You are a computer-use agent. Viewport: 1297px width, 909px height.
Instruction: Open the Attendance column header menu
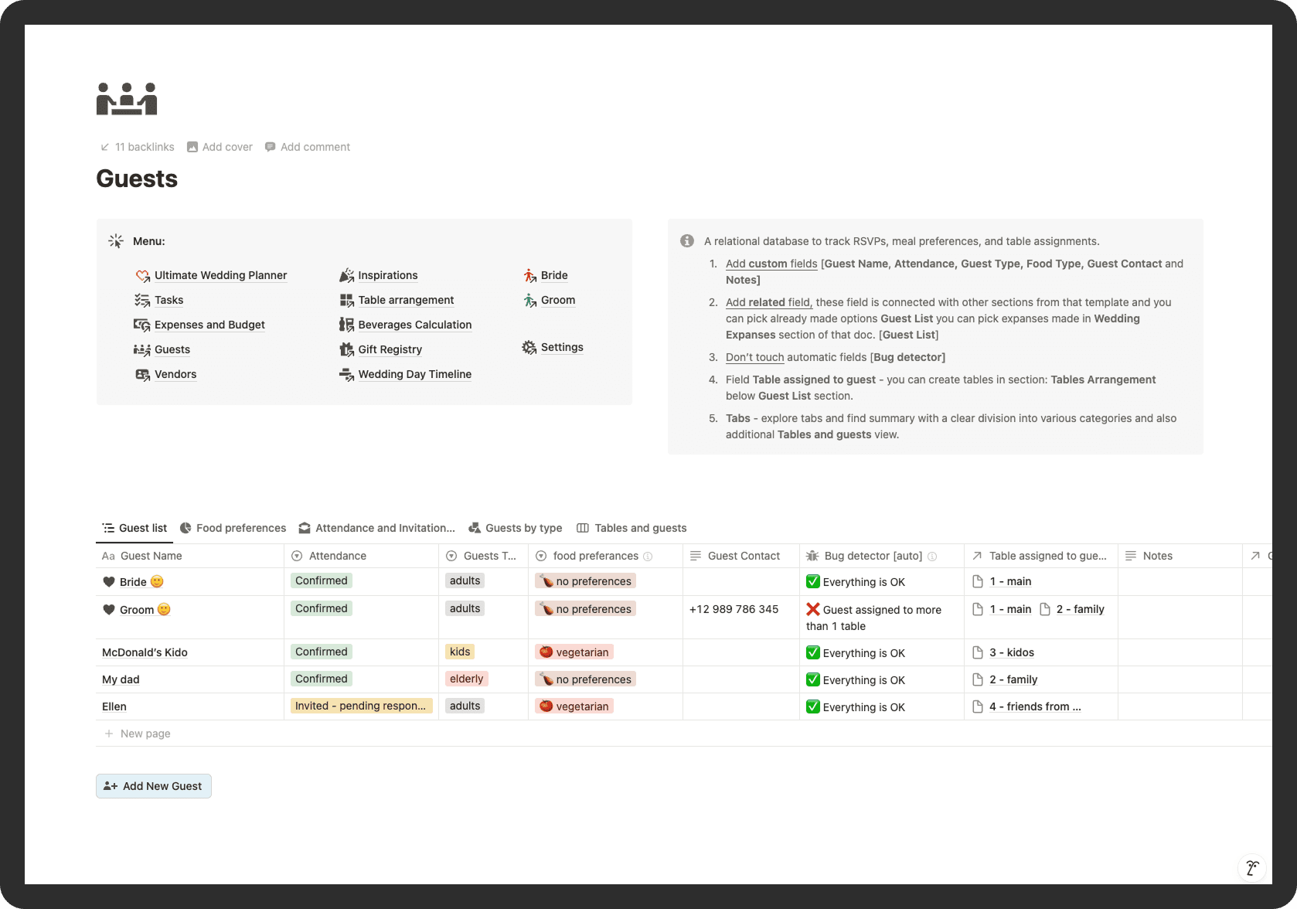tap(338, 556)
